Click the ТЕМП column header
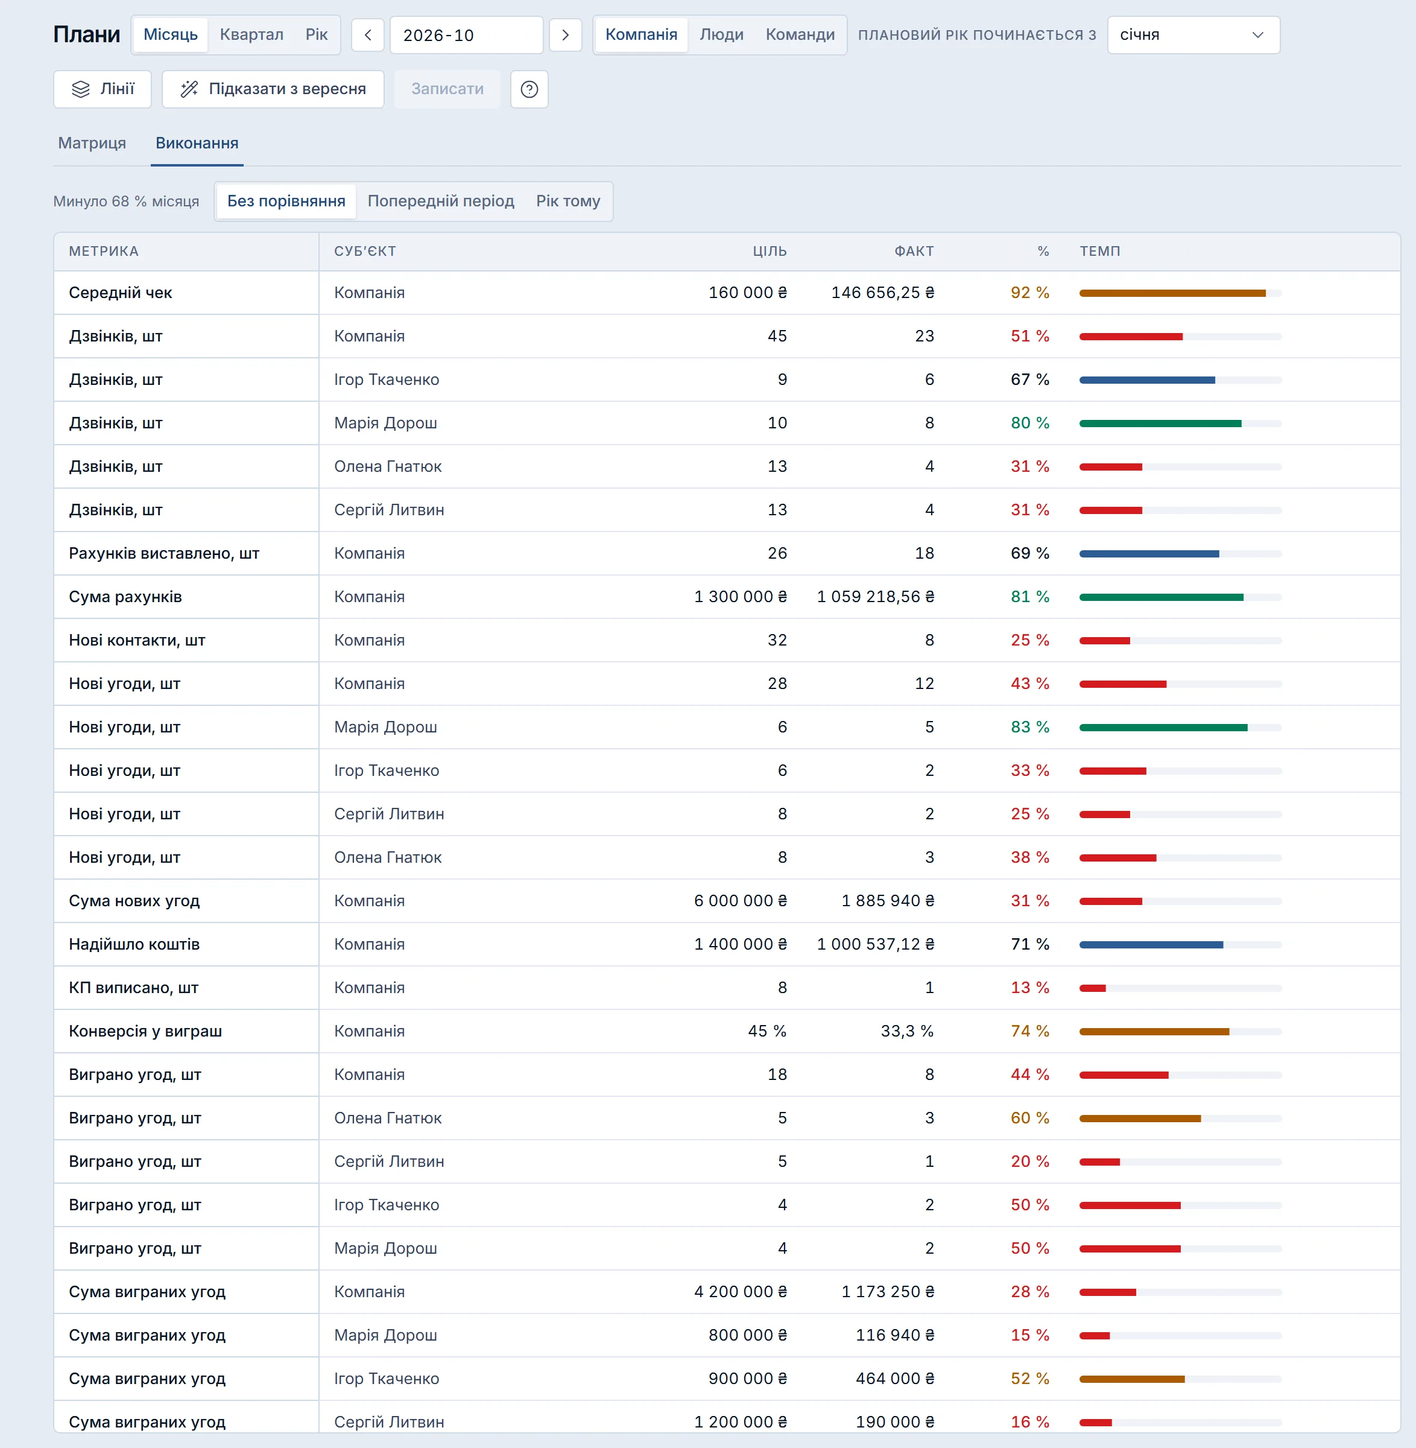The width and height of the screenshot is (1416, 1448). (x=1100, y=252)
